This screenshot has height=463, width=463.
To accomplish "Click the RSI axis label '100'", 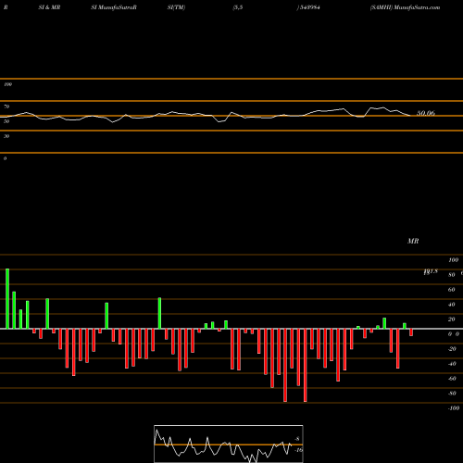I will pyautogui.click(x=7, y=84).
